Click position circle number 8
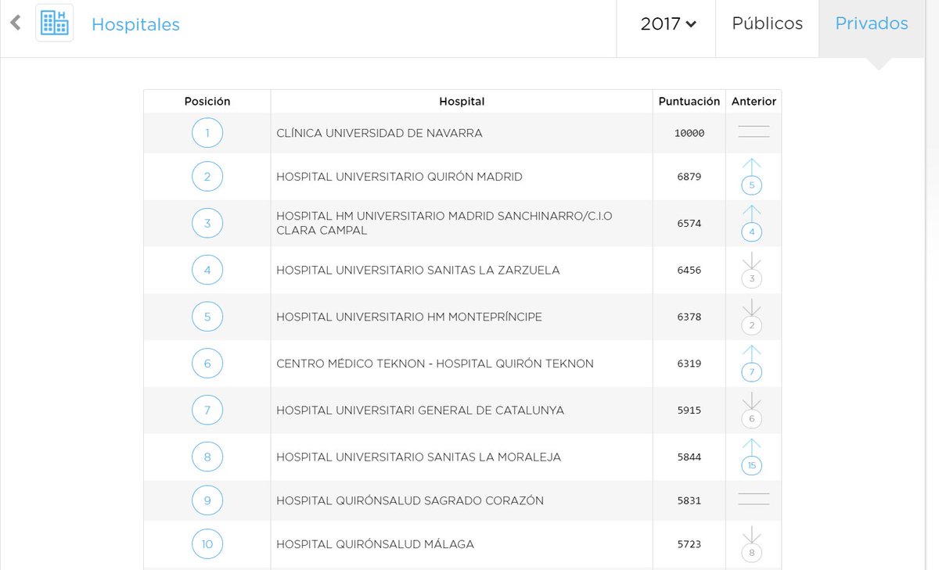This screenshot has width=939, height=570. coord(207,457)
